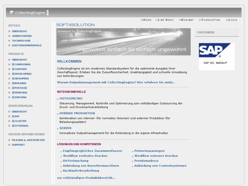Open the Live Demo menu item
This screenshot has width=248, height=186.
click(x=165, y=20)
